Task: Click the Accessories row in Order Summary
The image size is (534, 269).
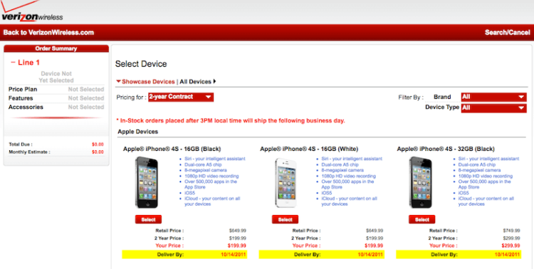Action: click(56, 107)
